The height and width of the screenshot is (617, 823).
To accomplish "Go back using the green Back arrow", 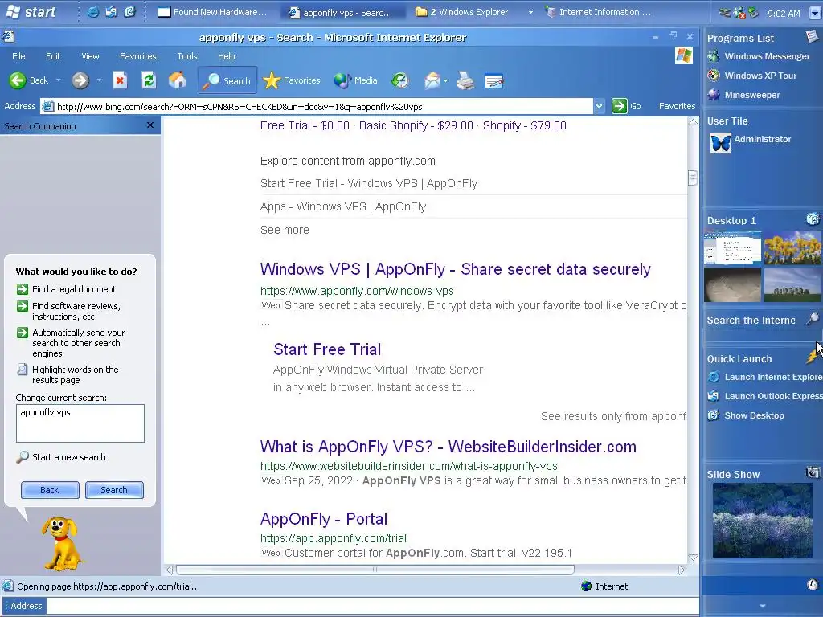I will coord(29,80).
